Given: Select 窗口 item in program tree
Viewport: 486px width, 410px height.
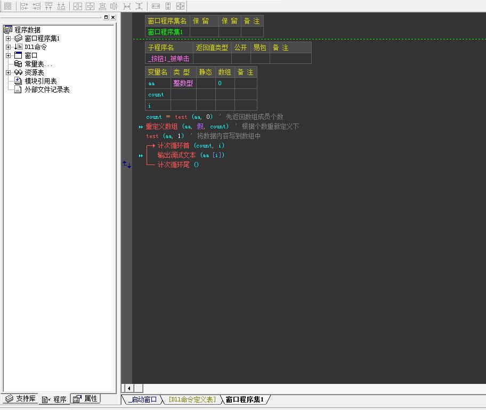Looking at the screenshot, I should pos(31,55).
